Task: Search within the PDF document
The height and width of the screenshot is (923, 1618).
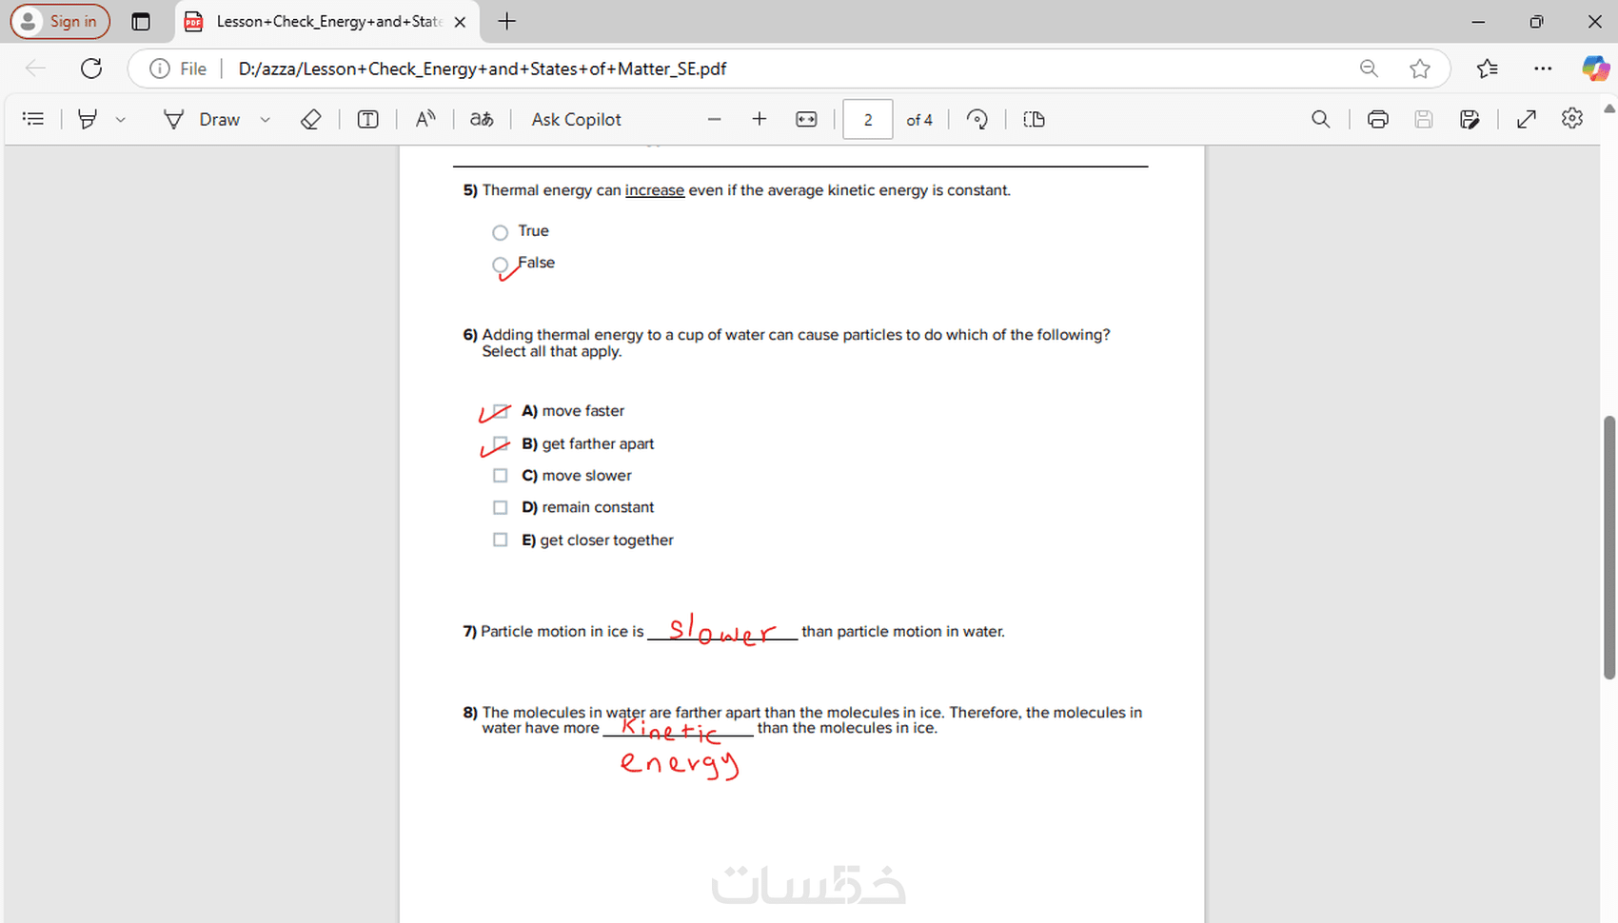Action: click(x=1321, y=119)
